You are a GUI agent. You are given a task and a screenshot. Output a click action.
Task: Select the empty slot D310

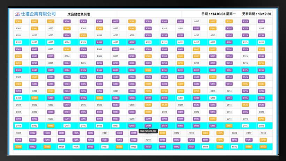coord(164,112)
